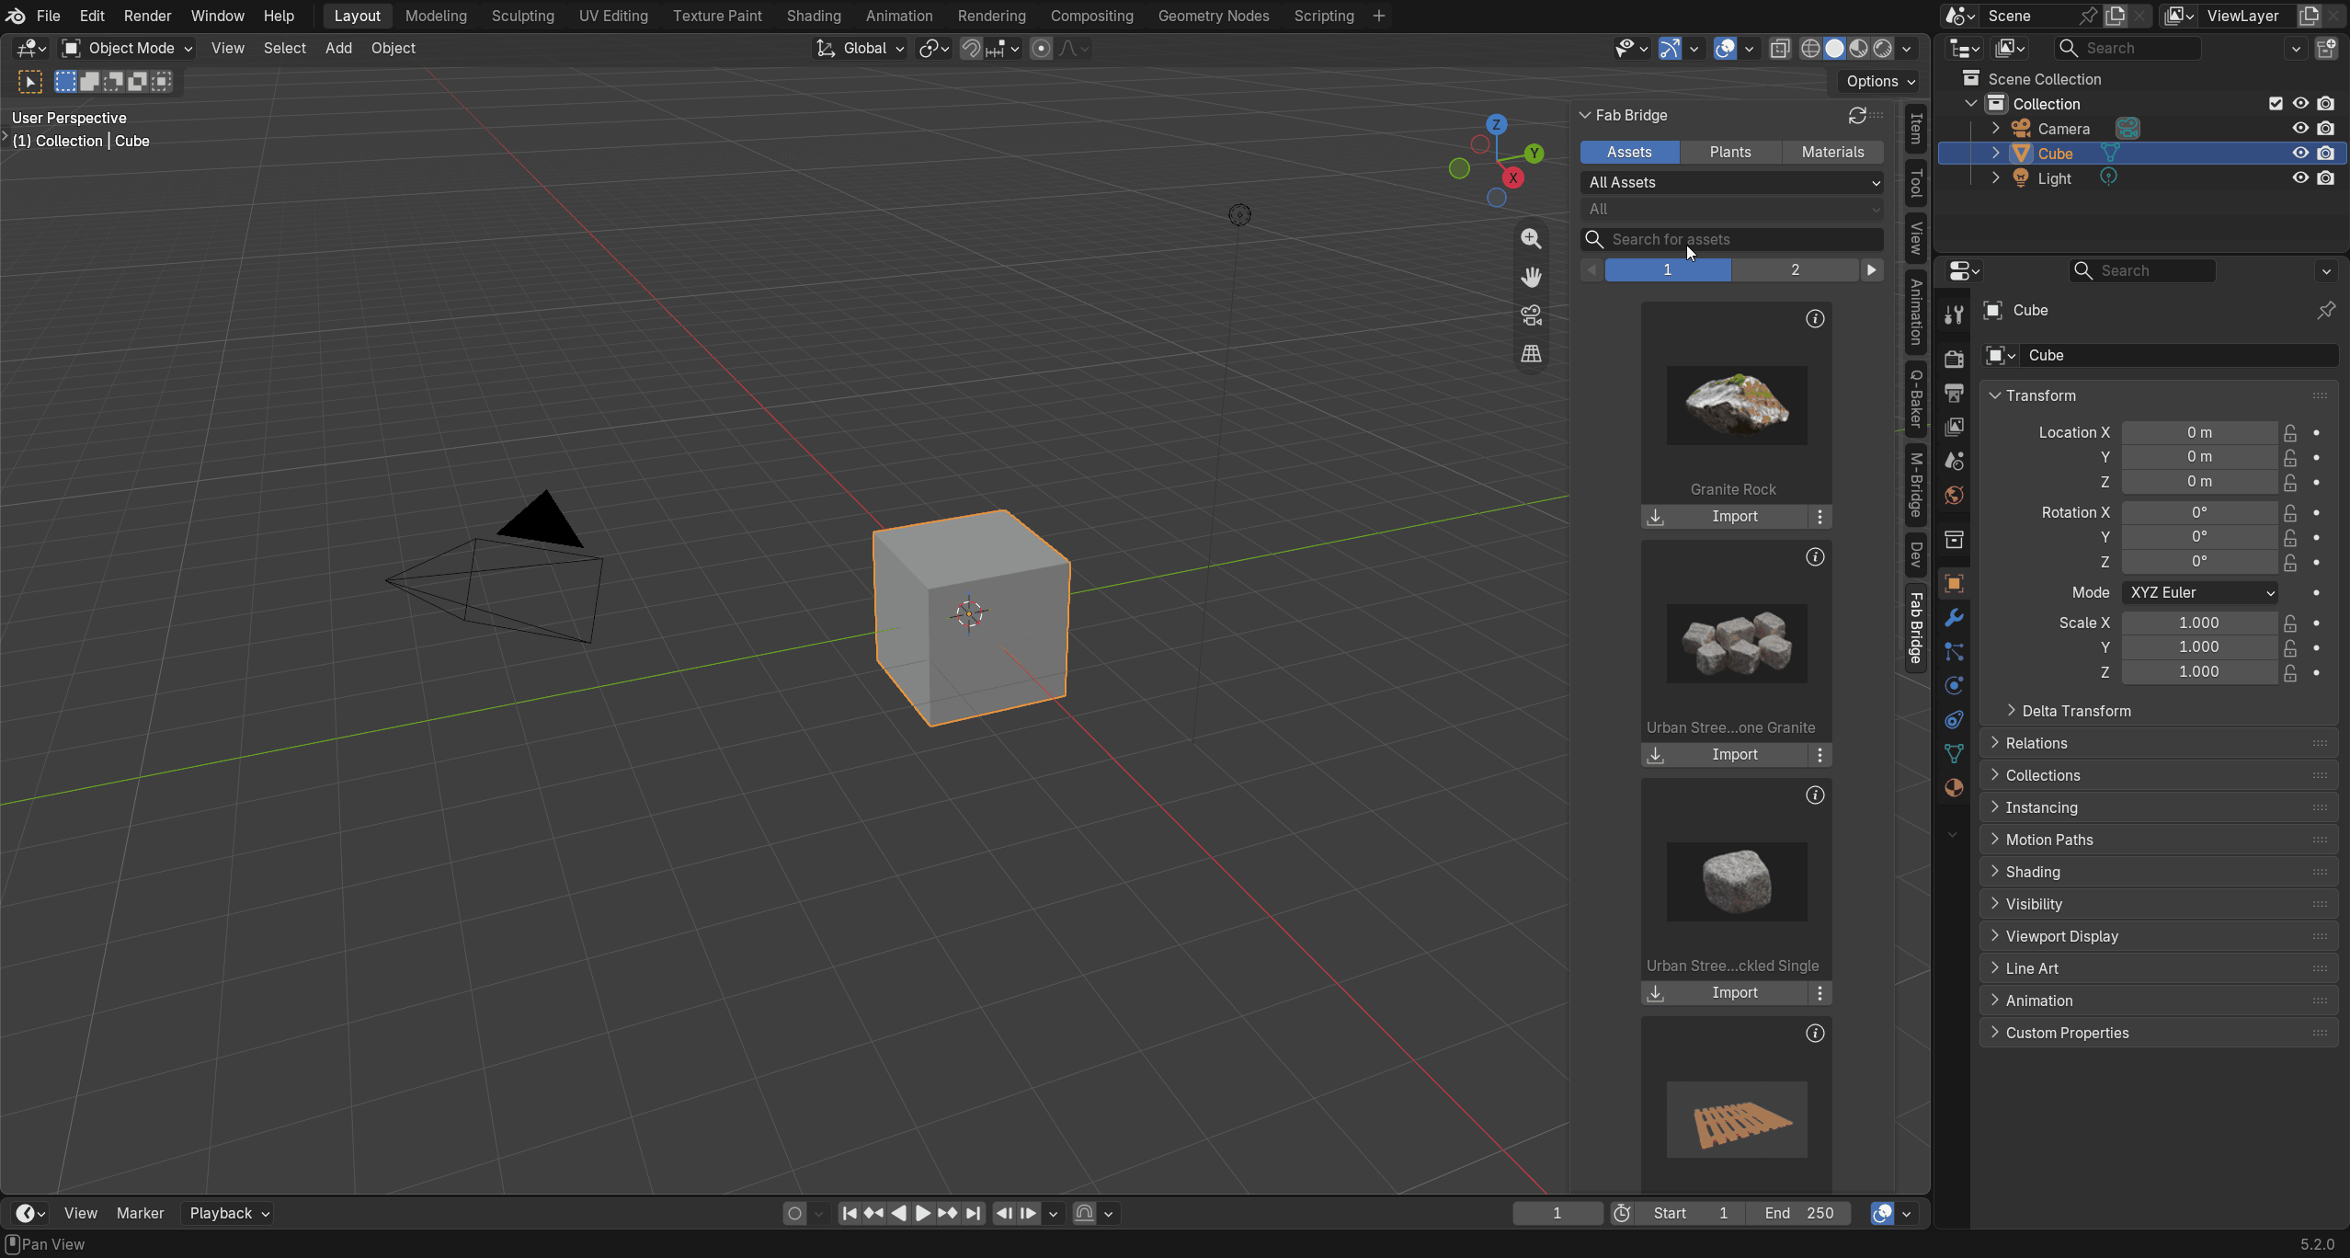
Task: Open the Particles properties tab icon
Action: pos(1954,651)
